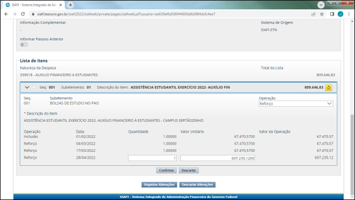Open a new browser tab
Viewport: 355px width, 200px height.
coord(71,5)
